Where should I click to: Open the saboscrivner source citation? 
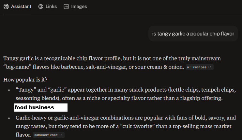pyautogui.click(x=45, y=135)
